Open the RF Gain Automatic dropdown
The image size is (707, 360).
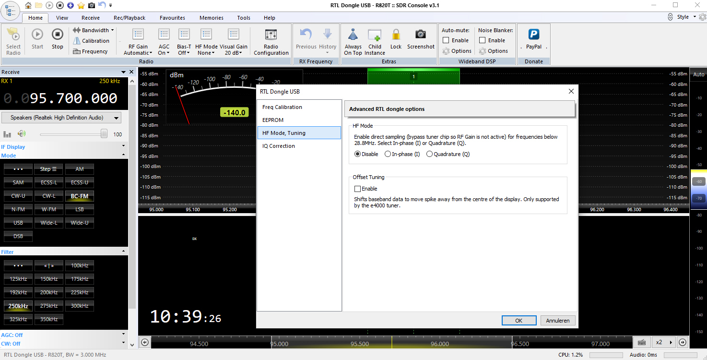click(138, 50)
